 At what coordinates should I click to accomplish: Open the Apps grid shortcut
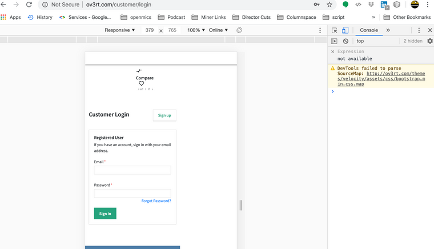coord(11,17)
